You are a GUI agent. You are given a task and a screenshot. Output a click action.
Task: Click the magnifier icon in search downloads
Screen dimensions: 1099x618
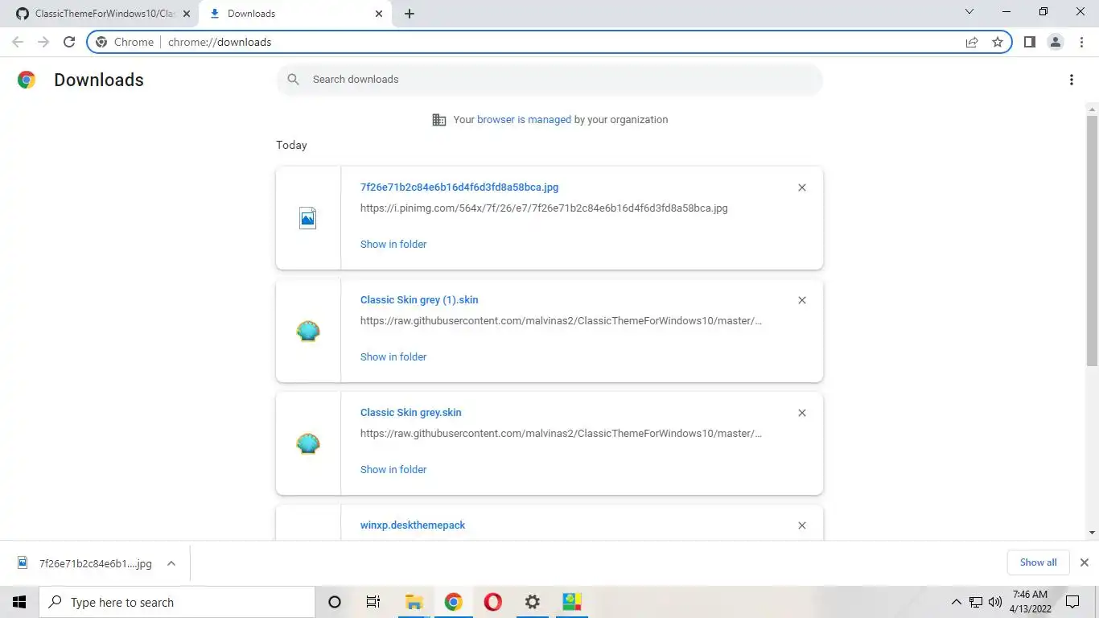(x=294, y=80)
